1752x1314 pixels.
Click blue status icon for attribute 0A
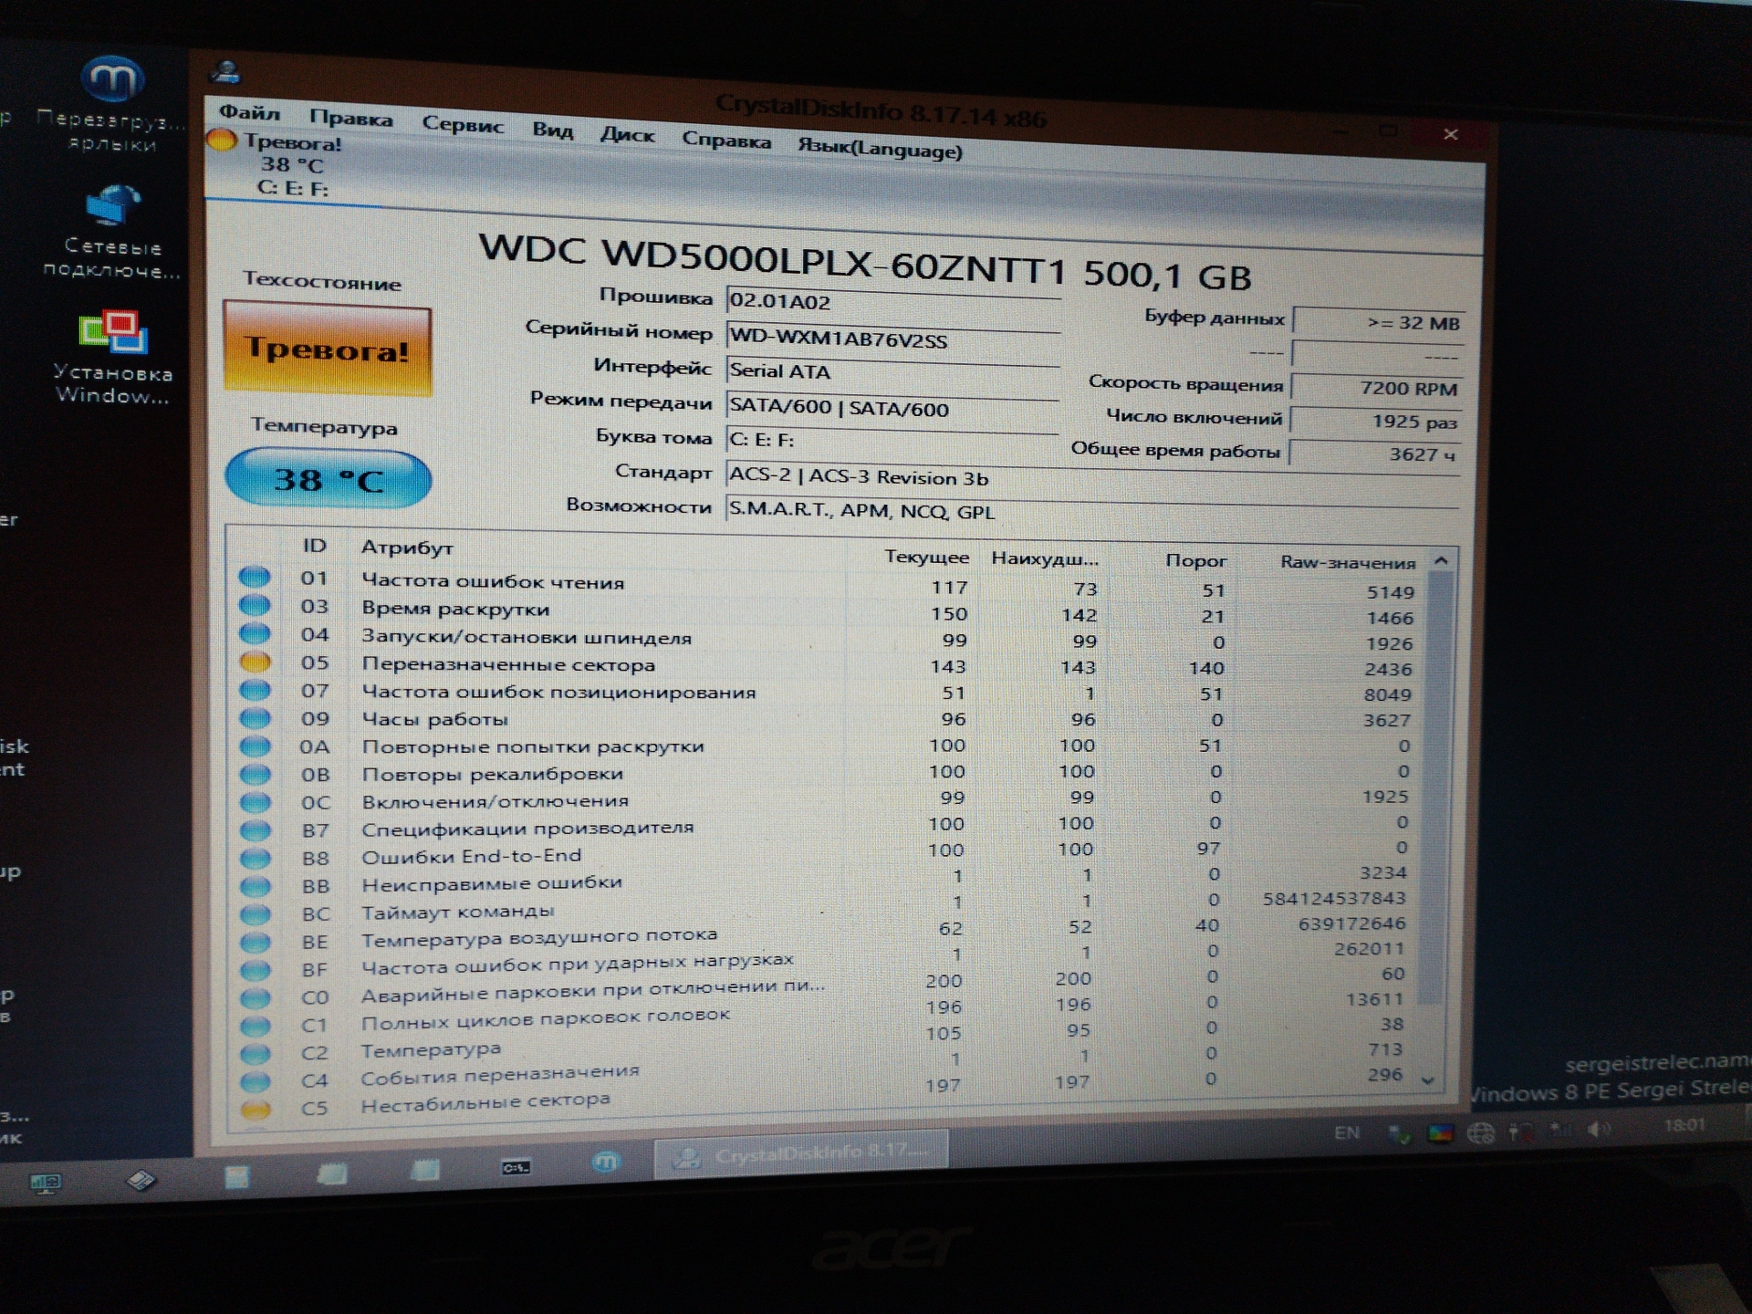[255, 746]
